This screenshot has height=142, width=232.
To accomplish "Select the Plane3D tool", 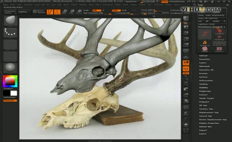I will [x=205, y=49].
